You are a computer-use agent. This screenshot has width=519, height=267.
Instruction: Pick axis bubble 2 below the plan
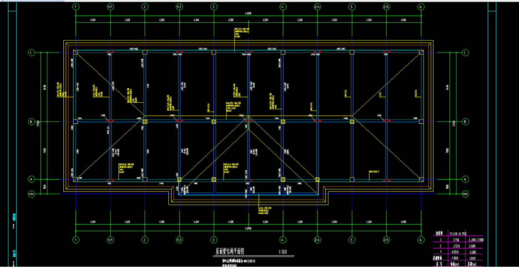click(145, 240)
